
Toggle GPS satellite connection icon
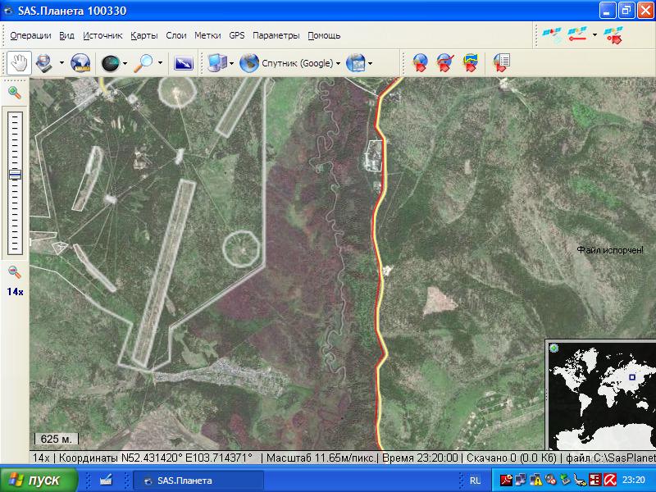[x=552, y=34]
